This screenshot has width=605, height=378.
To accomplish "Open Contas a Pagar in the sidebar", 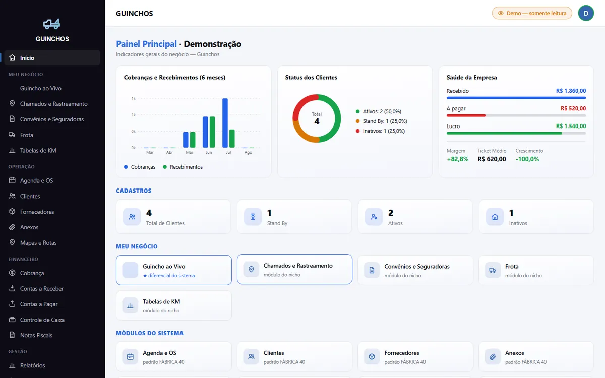I will [x=52, y=304].
